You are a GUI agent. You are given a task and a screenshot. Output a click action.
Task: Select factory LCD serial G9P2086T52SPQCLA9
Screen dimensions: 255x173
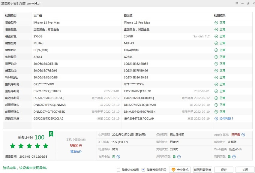[x=48, y=118]
